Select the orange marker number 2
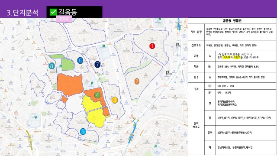 point(137,81)
